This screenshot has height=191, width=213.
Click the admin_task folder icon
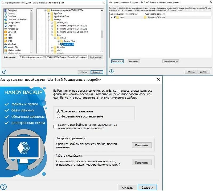click(x=55, y=23)
